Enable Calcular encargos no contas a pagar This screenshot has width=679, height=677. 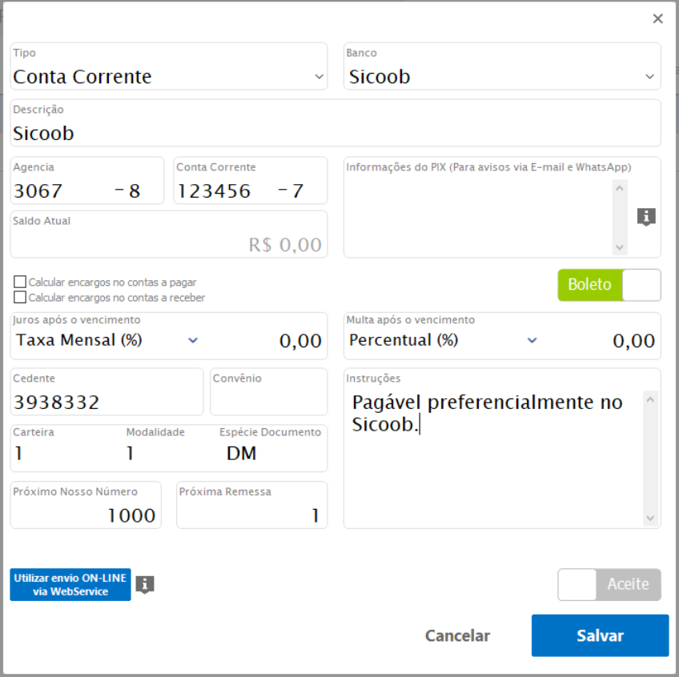20,282
